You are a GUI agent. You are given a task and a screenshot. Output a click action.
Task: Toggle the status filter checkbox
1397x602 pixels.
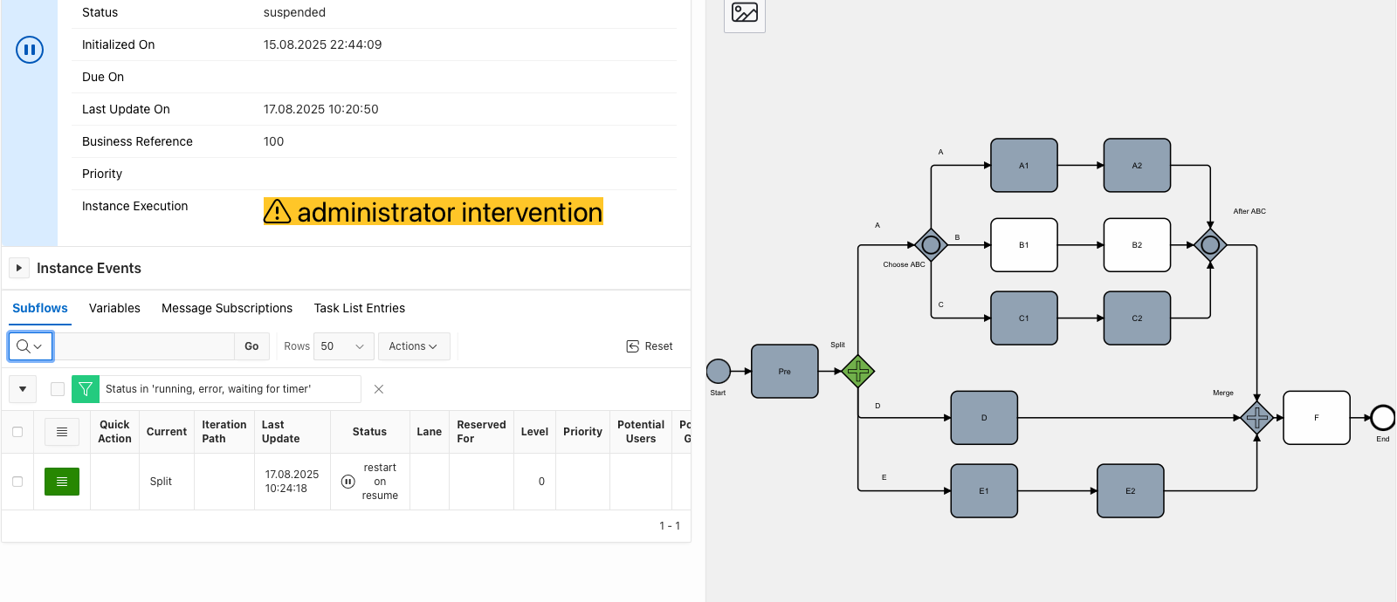58,389
